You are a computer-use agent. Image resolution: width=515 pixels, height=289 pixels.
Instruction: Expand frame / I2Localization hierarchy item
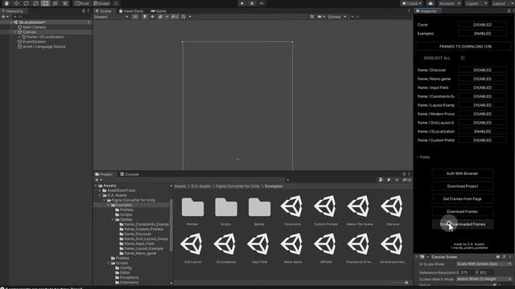[19, 37]
